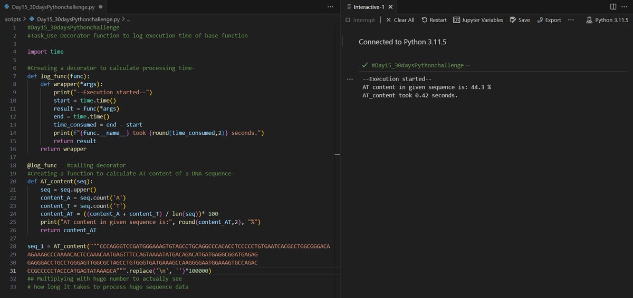This screenshot has height=298, width=633.
Task: Click 'def wrapper(*args):' line
Action: (x=71, y=84)
